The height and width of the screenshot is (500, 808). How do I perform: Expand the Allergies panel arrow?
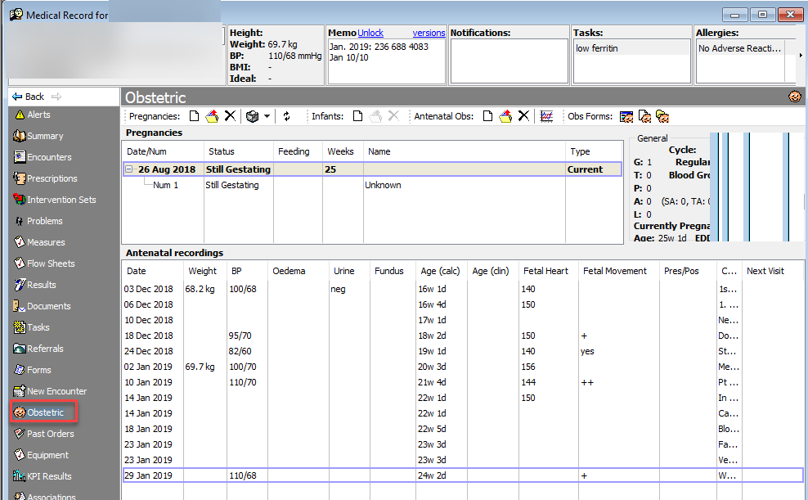(801, 55)
